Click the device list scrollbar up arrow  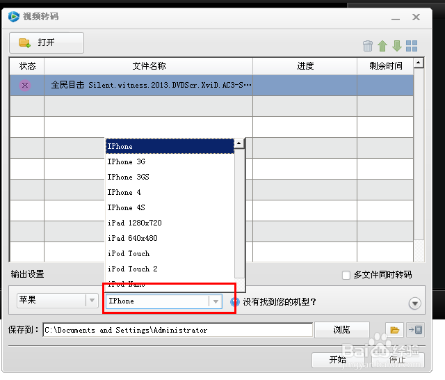point(239,143)
